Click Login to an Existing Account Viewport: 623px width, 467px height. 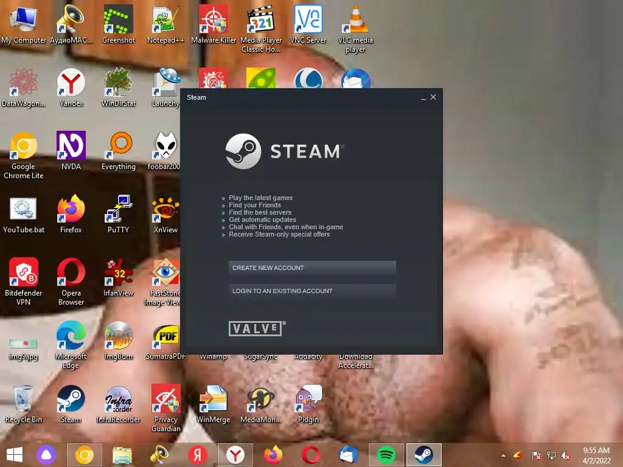(x=312, y=291)
